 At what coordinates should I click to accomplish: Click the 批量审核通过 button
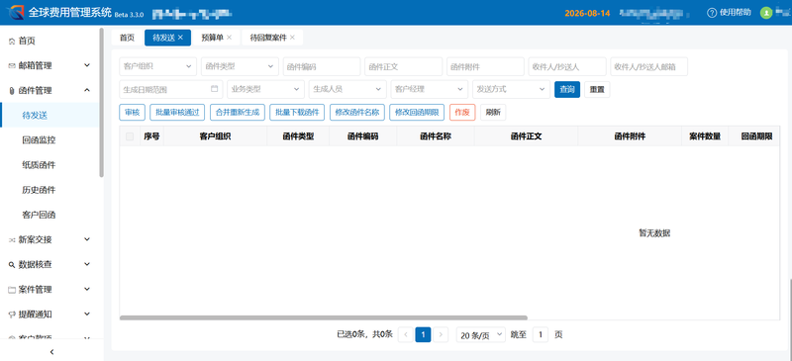pos(177,112)
